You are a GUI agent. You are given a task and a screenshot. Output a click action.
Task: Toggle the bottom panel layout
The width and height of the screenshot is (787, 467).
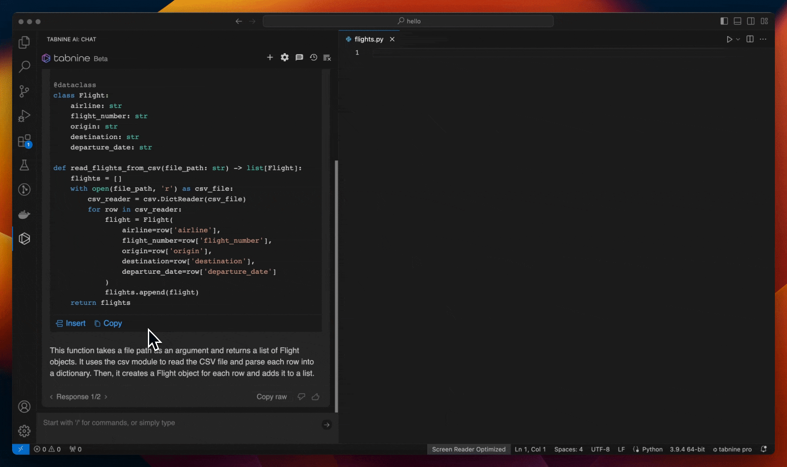click(x=738, y=21)
